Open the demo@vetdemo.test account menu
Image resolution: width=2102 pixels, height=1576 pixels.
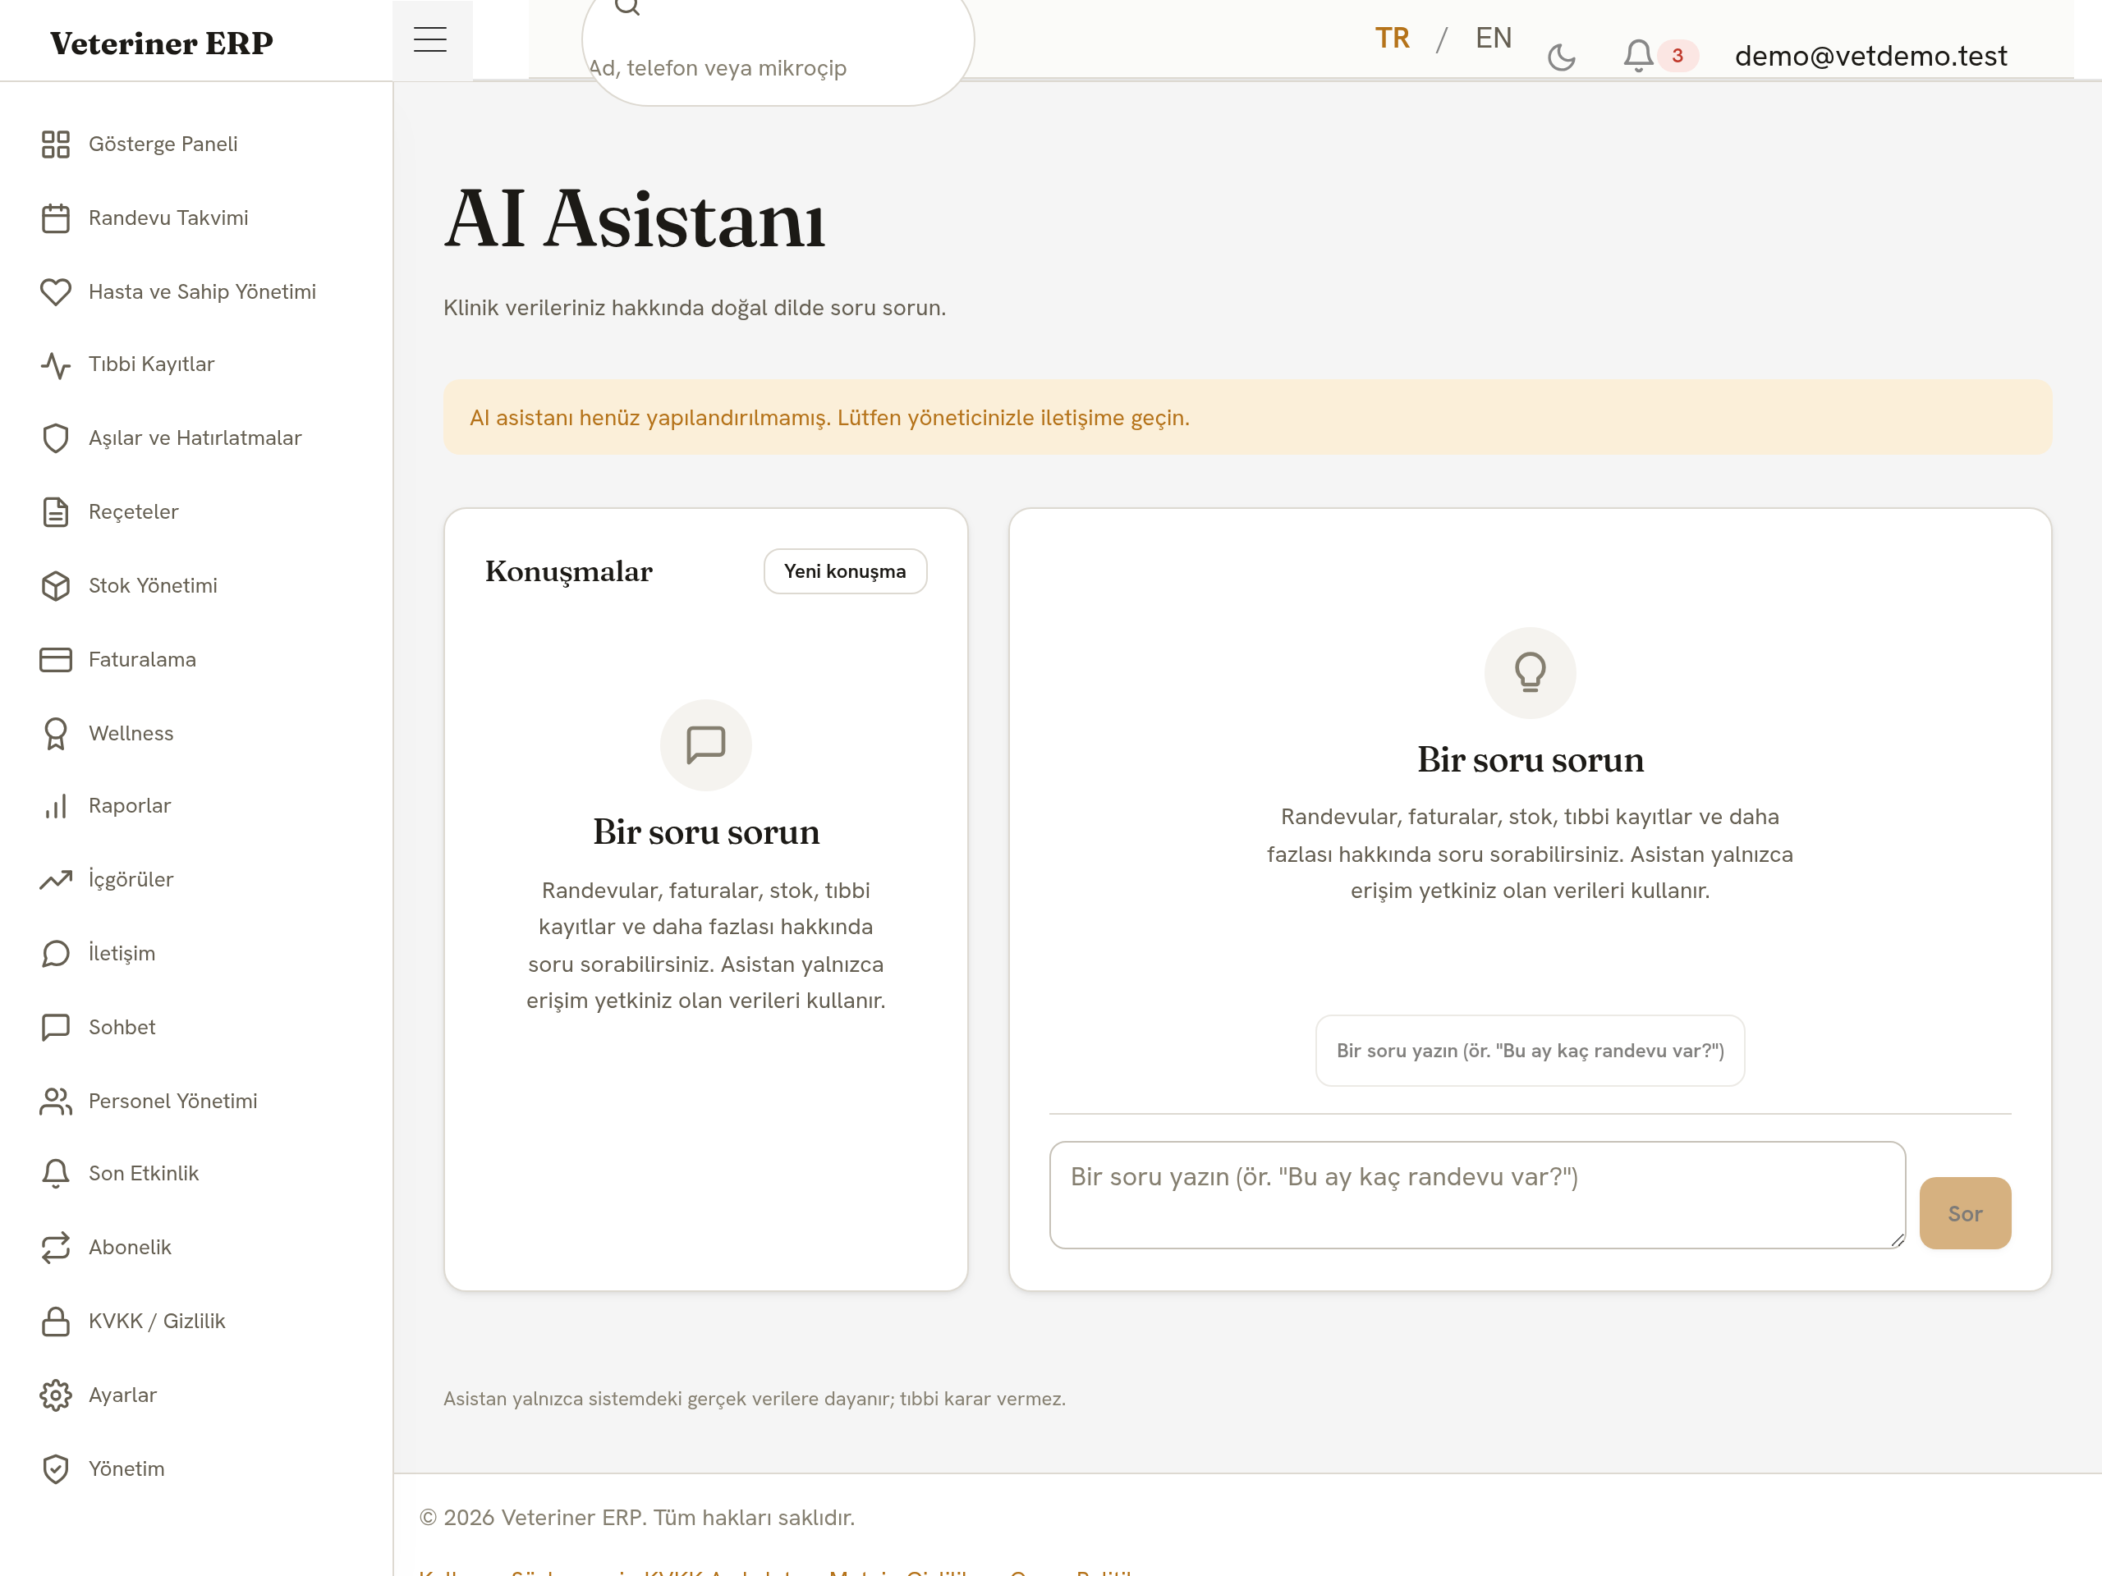1870,56
